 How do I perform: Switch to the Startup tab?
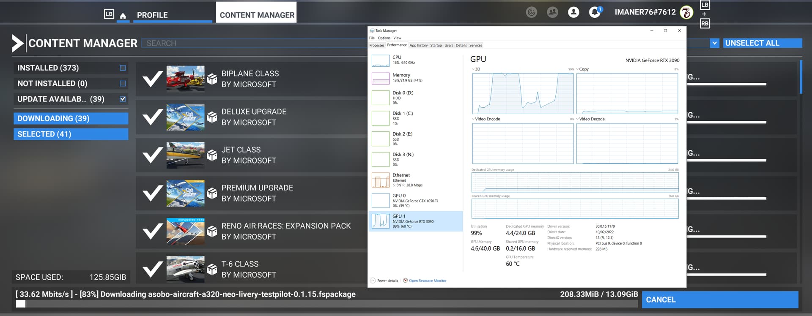point(436,45)
